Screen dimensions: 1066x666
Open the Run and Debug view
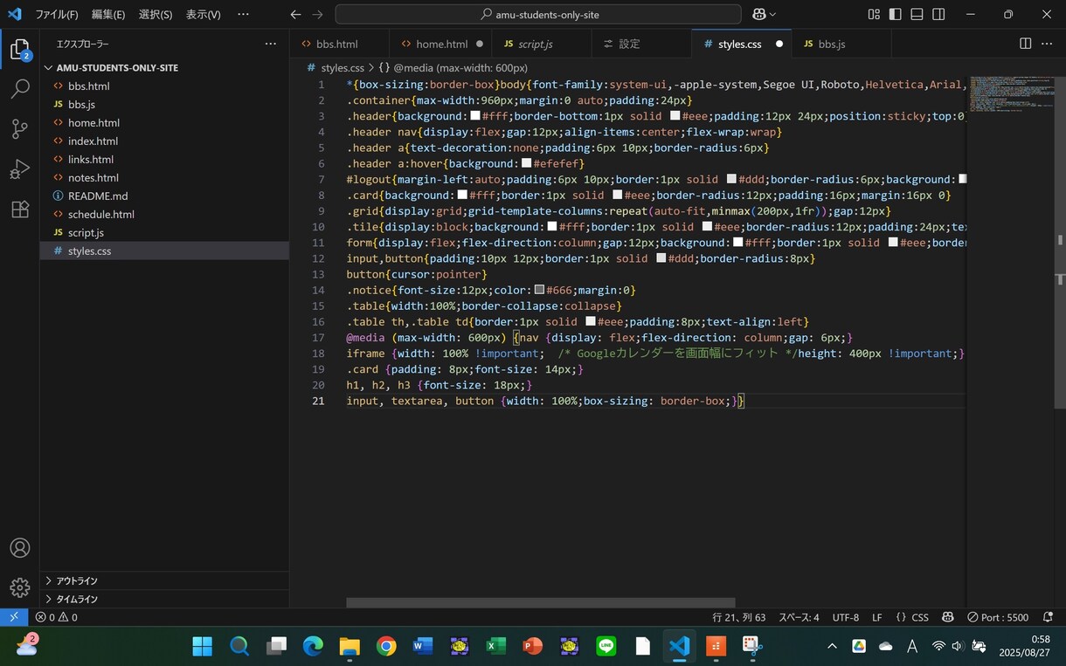point(19,169)
